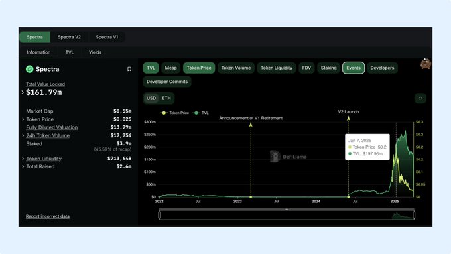Viewport: 451px width, 254px height.
Task: Click the $0.025 token price value
Action: click(x=122, y=119)
